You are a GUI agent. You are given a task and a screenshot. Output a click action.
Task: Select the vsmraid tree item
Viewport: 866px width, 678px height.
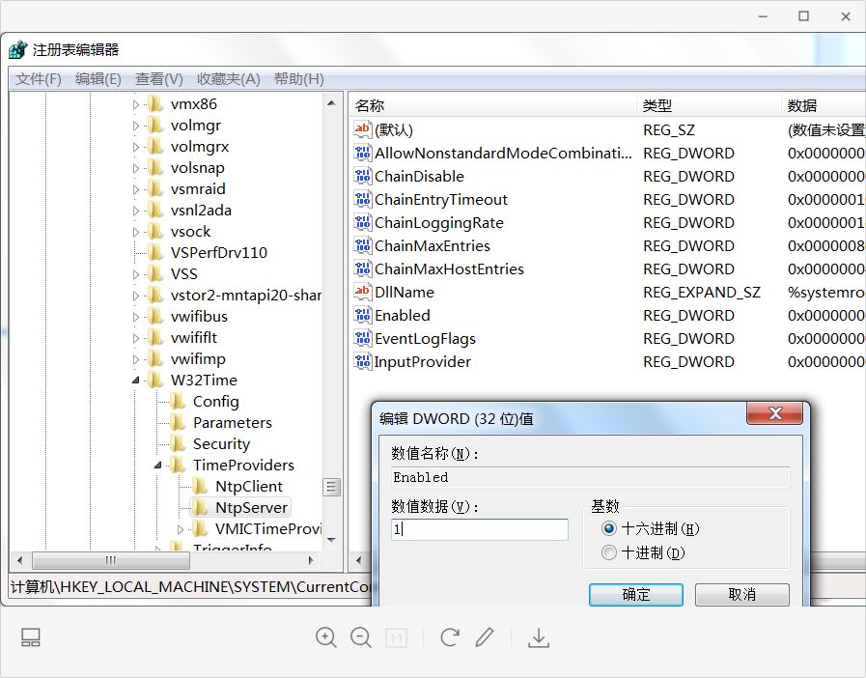pyautogui.click(x=198, y=189)
